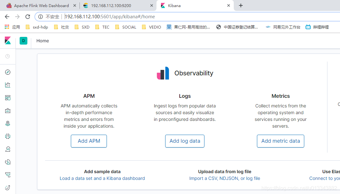
Task: Open Canvas icon in sidebar
Action: click(8, 111)
